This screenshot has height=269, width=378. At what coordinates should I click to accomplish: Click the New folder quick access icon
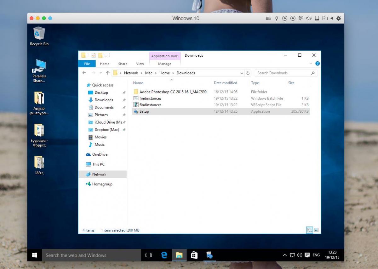[100, 55]
